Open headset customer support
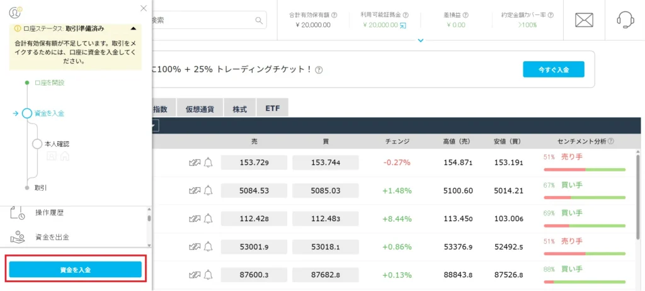The height and width of the screenshot is (291, 645). pos(625,20)
